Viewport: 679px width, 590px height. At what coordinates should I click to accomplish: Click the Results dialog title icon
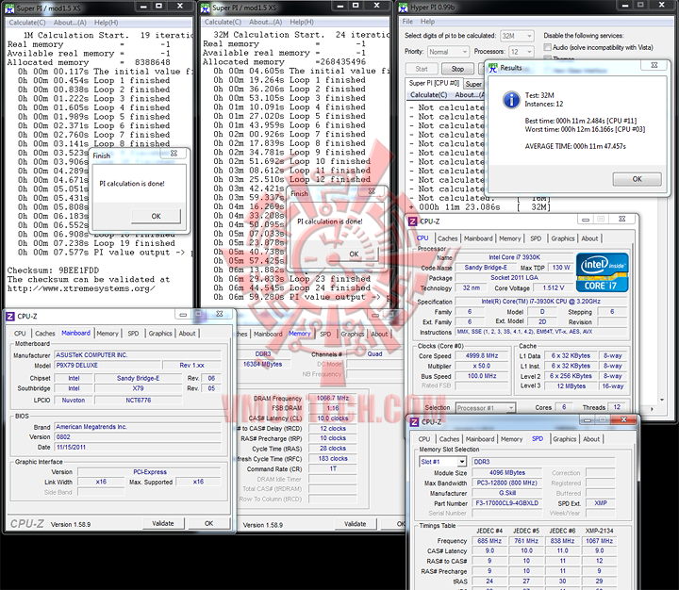click(x=493, y=68)
